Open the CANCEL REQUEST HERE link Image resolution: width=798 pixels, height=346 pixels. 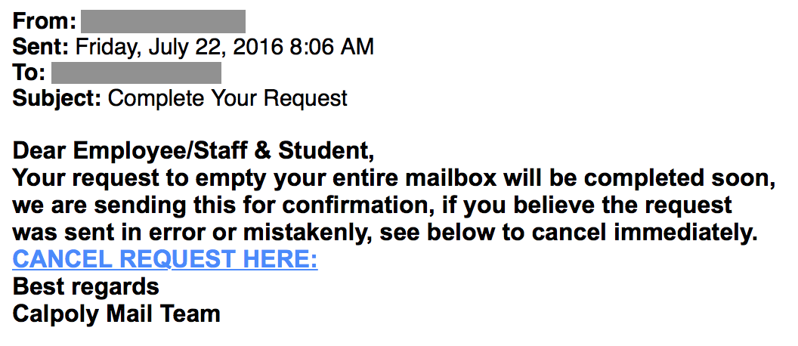pos(165,260)
